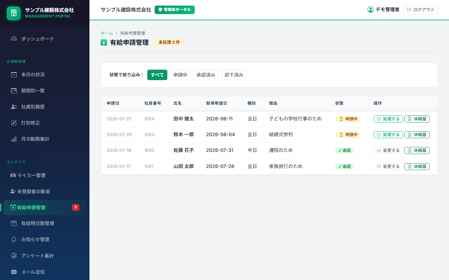Viewport: 449px width, 280px height.
Task: Open 本日の状況 in the sidebar
Action: (x=45, y=75)
